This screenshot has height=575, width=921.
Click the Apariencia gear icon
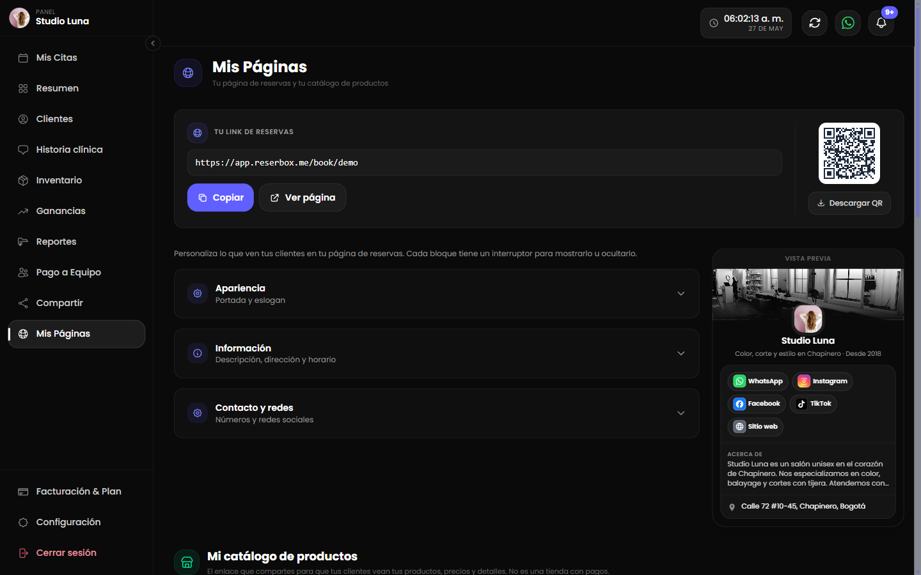pyautogui.click(x=198, y=293)
